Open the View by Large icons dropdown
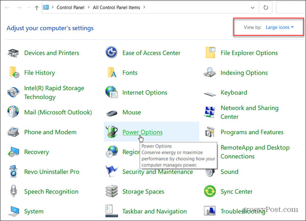 coord(279,28)
